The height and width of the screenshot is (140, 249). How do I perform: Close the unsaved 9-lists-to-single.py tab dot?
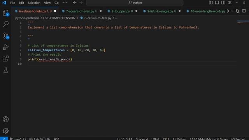[179, 11]
